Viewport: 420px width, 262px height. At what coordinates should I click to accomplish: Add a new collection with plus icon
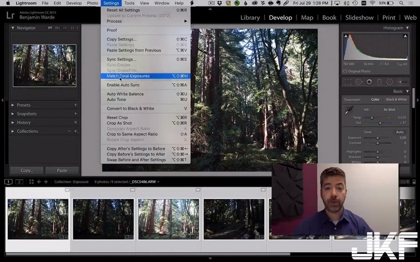[76, 131]
